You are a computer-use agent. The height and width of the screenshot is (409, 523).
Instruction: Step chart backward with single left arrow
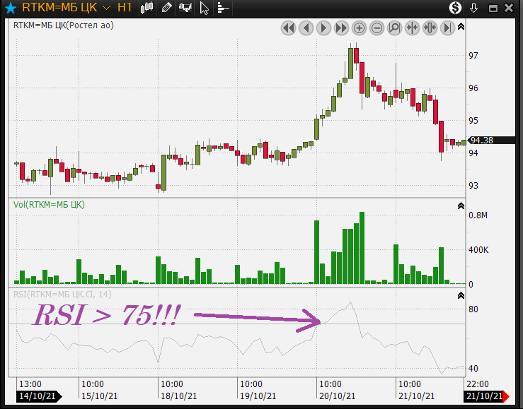click(306, 28)
